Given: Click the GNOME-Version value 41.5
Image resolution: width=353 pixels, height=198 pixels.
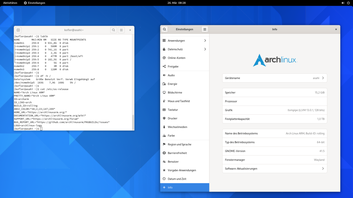Looking at the screenshot, I should [322, 151].
